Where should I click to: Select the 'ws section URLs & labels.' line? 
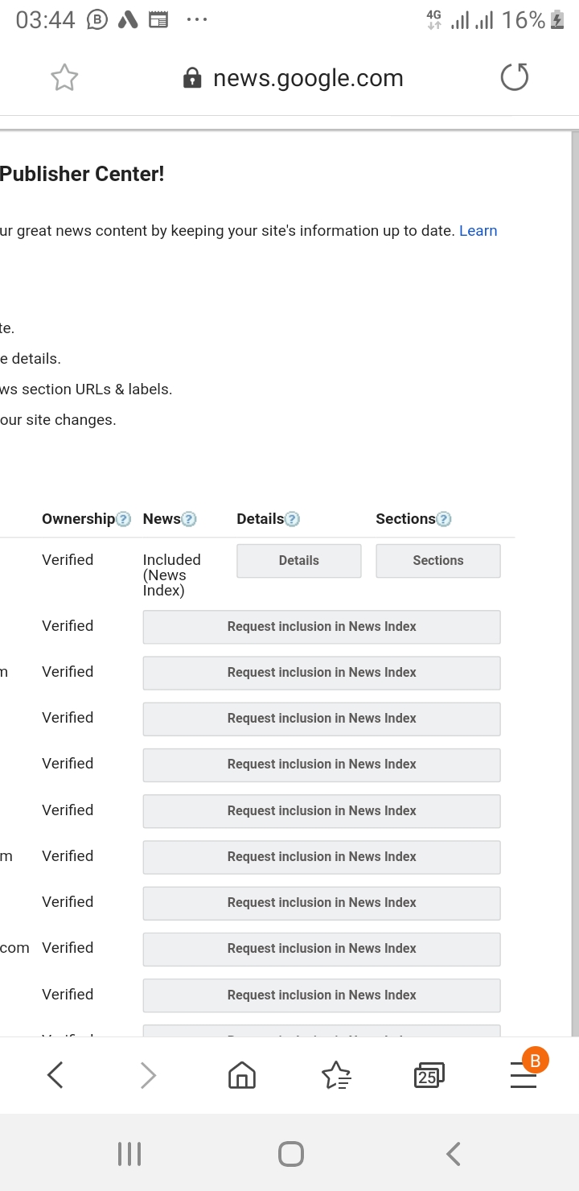click(x=86, y=389)
